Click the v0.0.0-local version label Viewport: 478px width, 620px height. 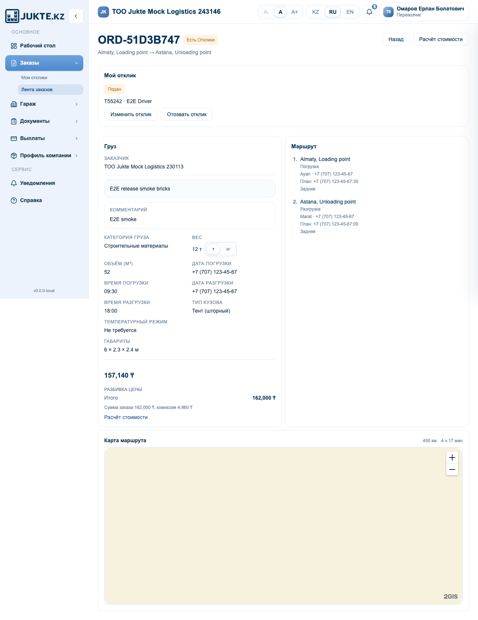click(x=44, y=291)
